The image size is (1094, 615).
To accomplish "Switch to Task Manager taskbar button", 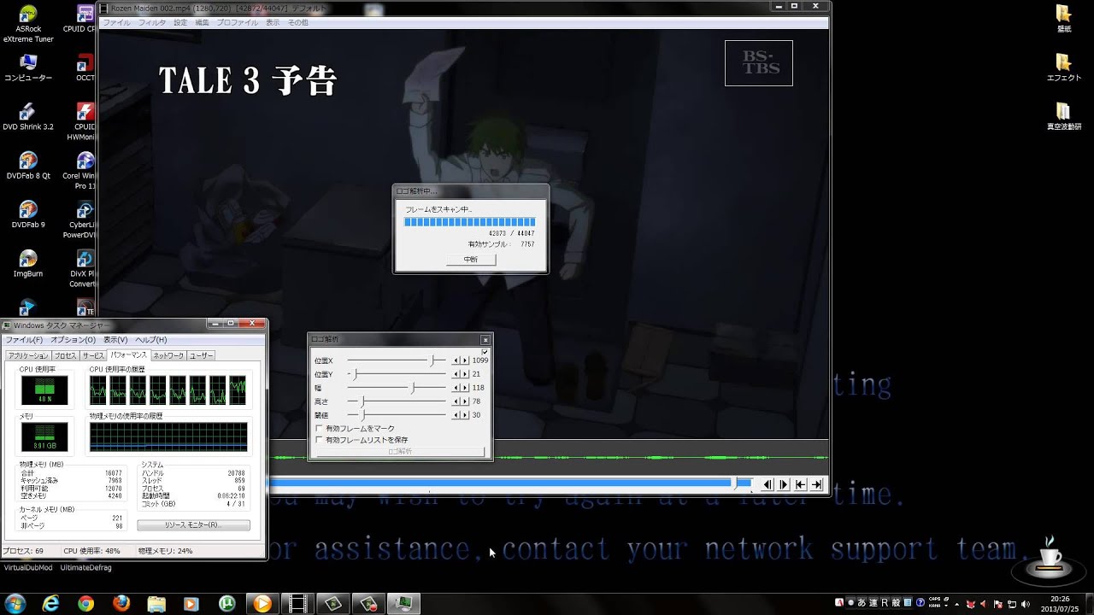I will (403, 604).
